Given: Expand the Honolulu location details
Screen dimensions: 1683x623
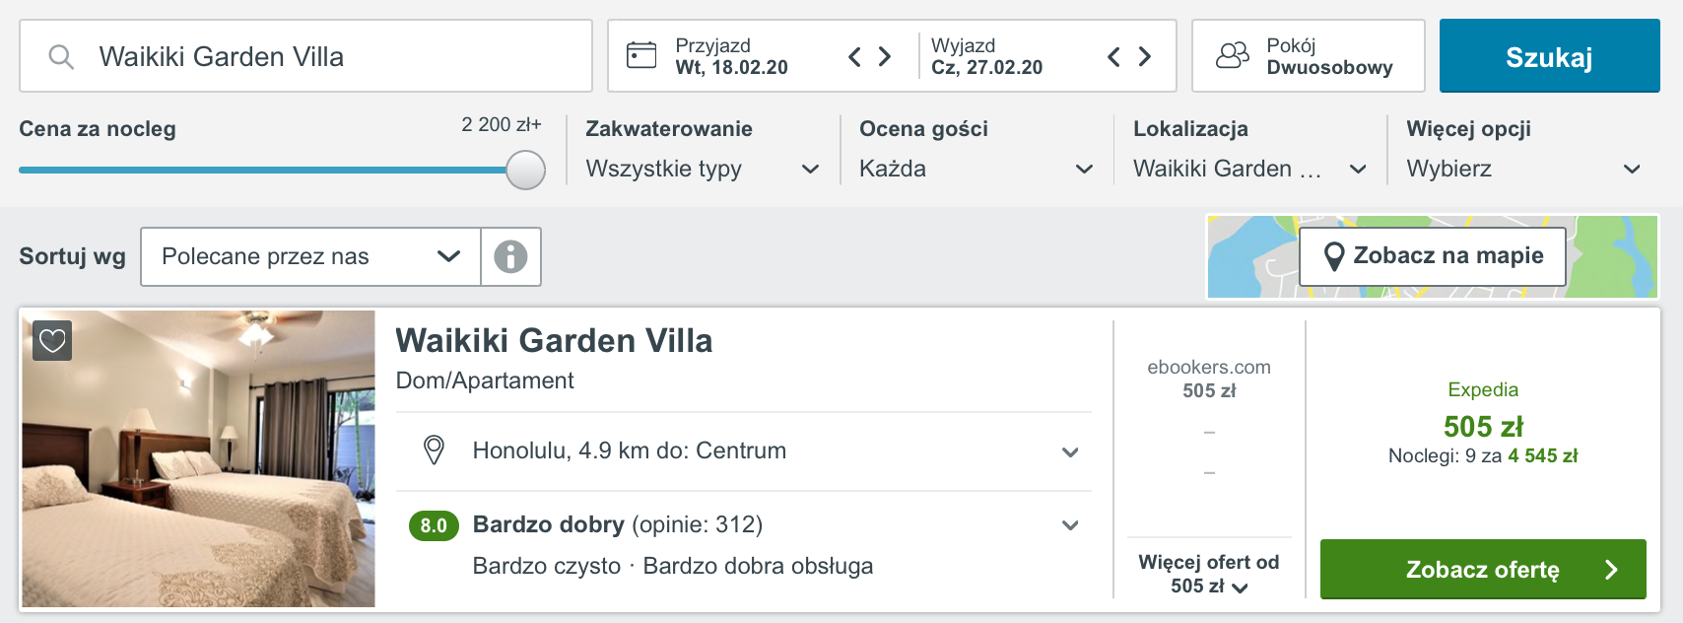Looking at the screenshot, I should pos(1070,452).
